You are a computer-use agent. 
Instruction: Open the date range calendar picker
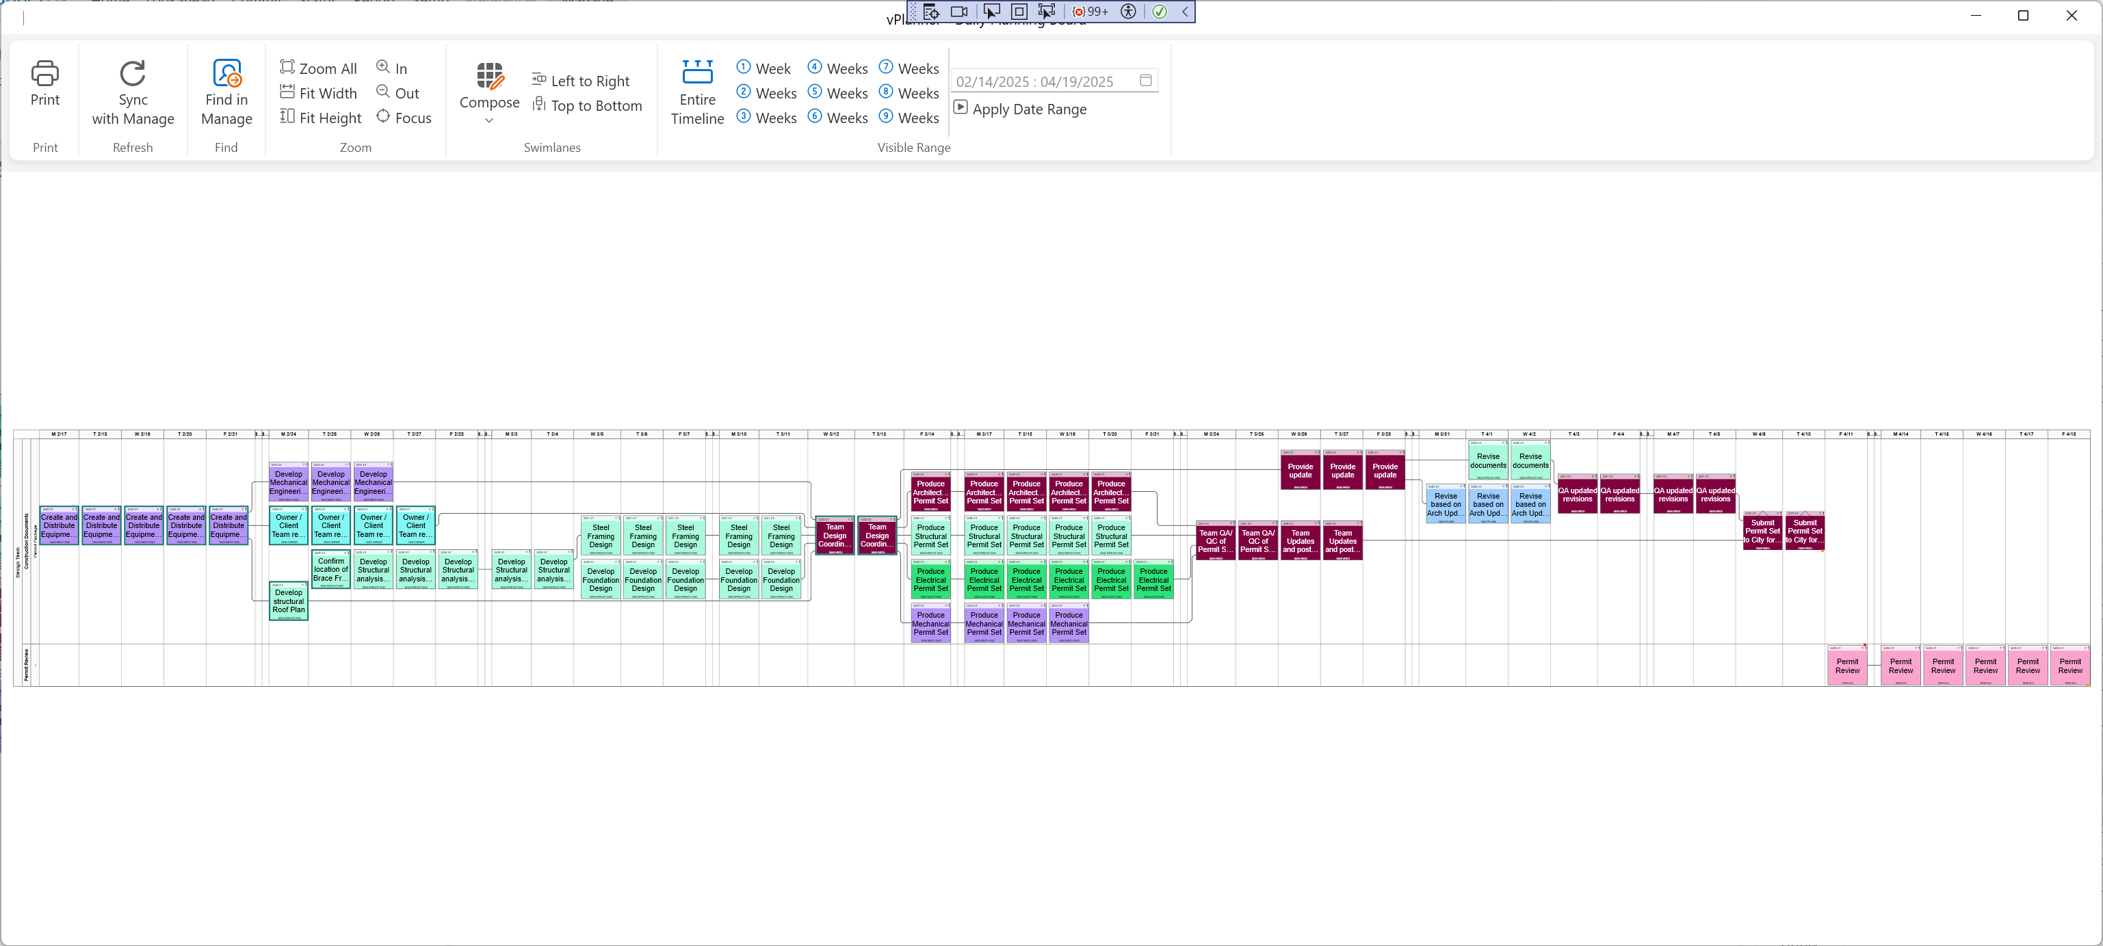pyautogui.click(x=1145, y=81)
